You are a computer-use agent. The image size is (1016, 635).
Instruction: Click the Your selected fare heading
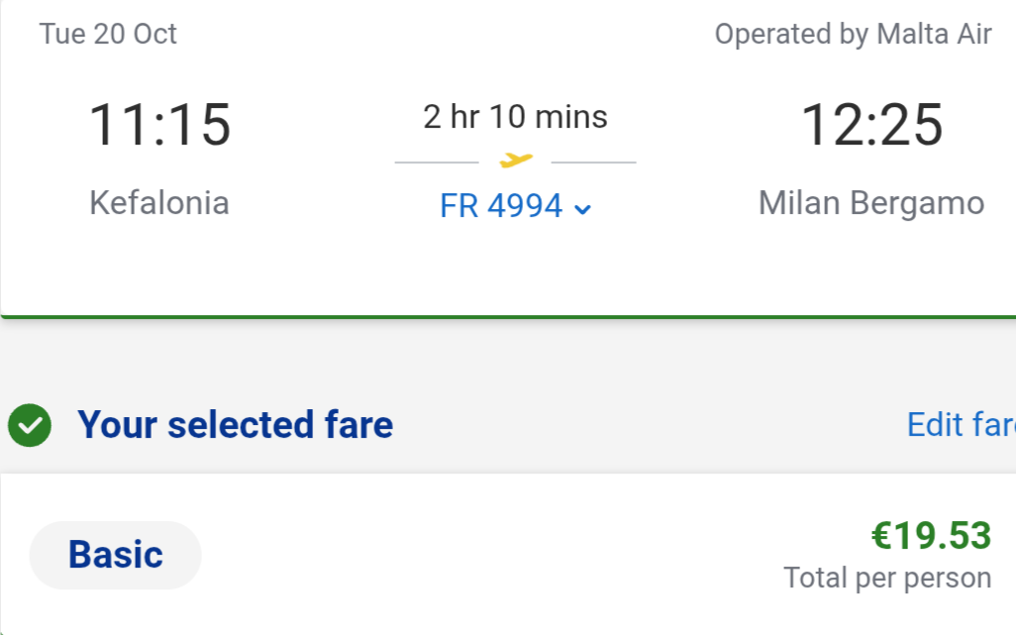point(236,425)
